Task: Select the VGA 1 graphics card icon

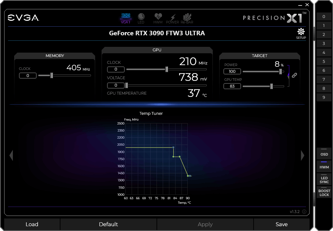Action: pos(125,18)
